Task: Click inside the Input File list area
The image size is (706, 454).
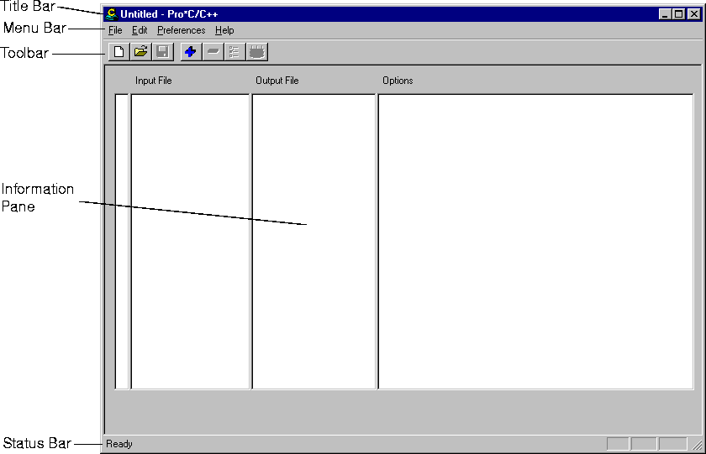Action: pos(191,242)
